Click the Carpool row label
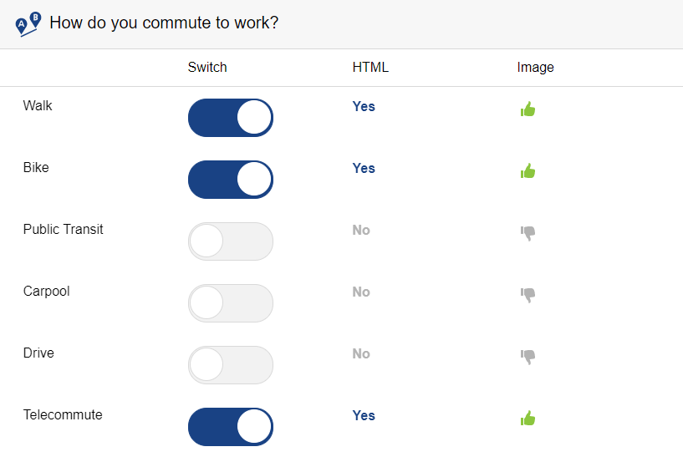The image size is (683, 457). tap(47, 292)
